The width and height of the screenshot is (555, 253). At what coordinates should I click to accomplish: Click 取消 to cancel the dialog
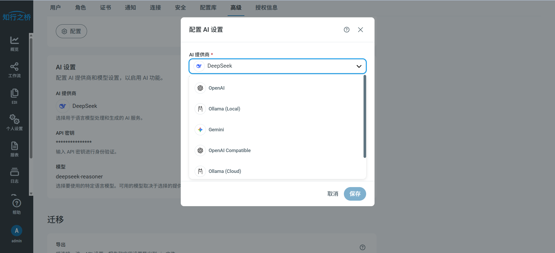point(333,194)
